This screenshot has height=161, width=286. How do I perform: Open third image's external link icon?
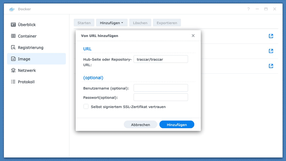(271, 66)
